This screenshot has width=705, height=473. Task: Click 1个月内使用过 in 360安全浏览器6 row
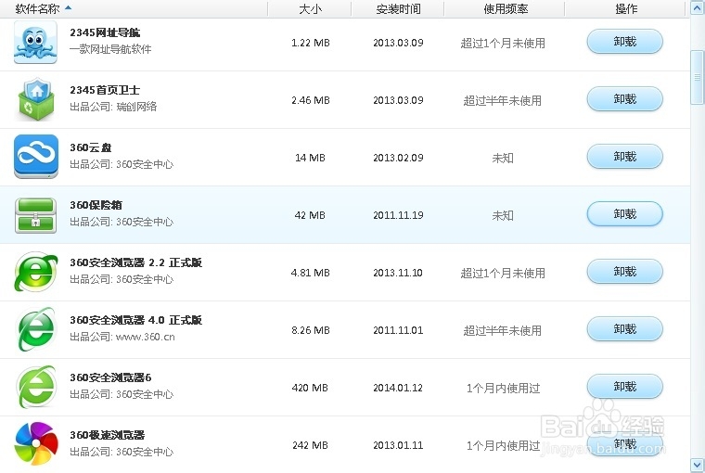point(503,389)
